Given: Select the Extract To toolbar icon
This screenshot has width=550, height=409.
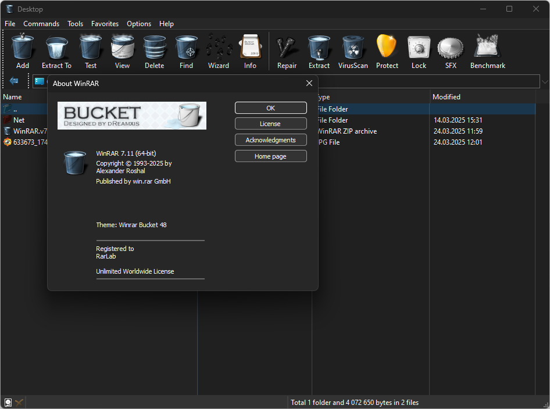Looking at the screenshot, I should pos(56,51).
